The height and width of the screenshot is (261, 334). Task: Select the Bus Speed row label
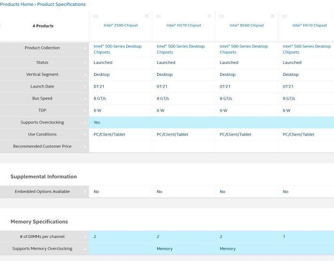[42, 98]
